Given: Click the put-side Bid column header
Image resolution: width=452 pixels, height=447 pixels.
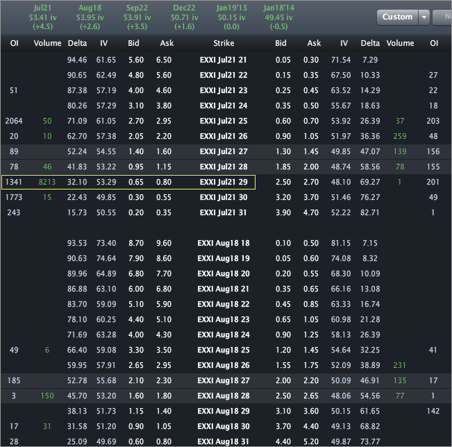Looking at the screenshot, I should [x=281, y=43].
